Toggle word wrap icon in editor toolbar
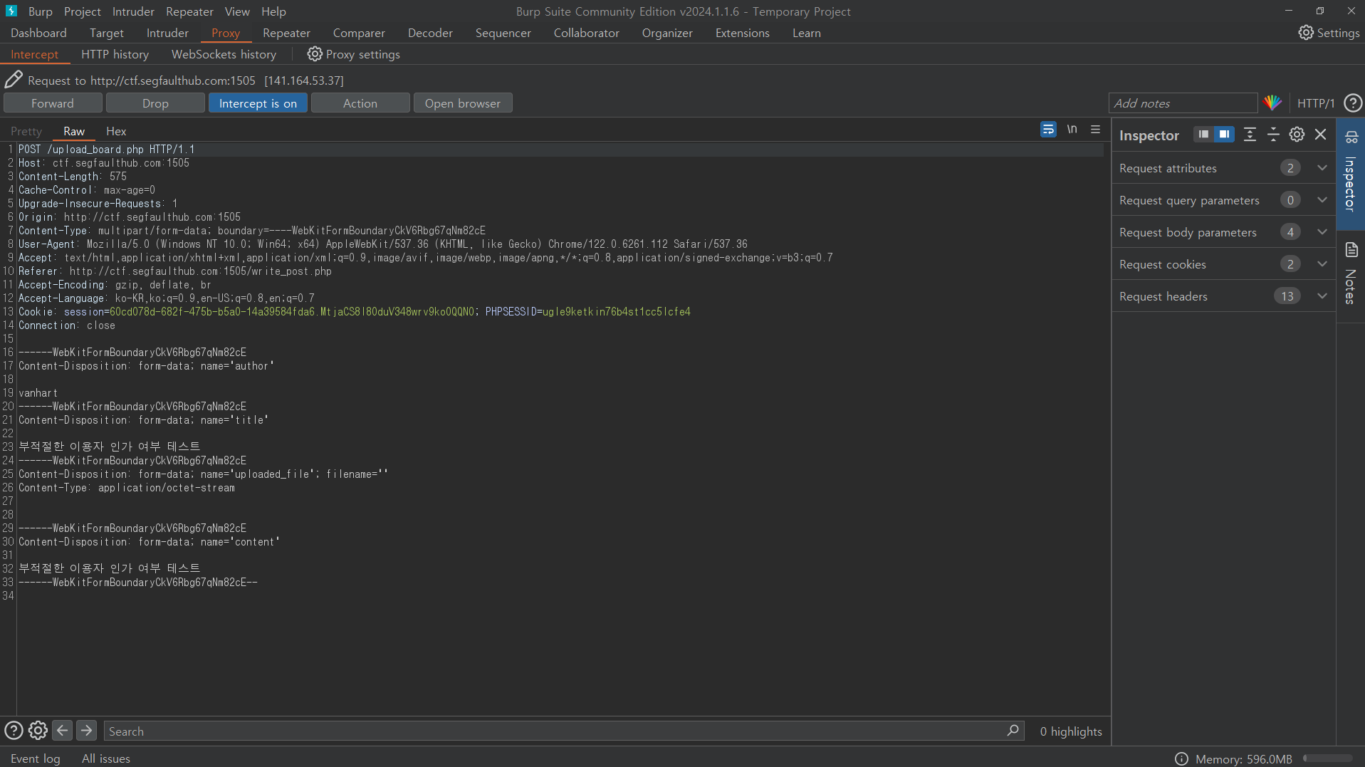 (x=1048, y=130)
